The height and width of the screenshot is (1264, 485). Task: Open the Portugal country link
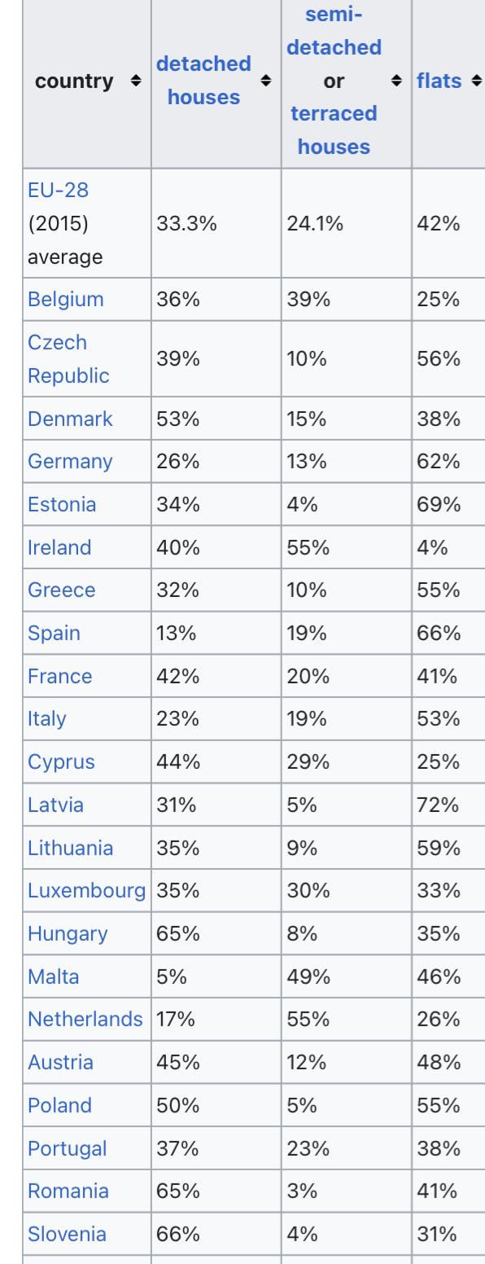[x=67, y=1148]
